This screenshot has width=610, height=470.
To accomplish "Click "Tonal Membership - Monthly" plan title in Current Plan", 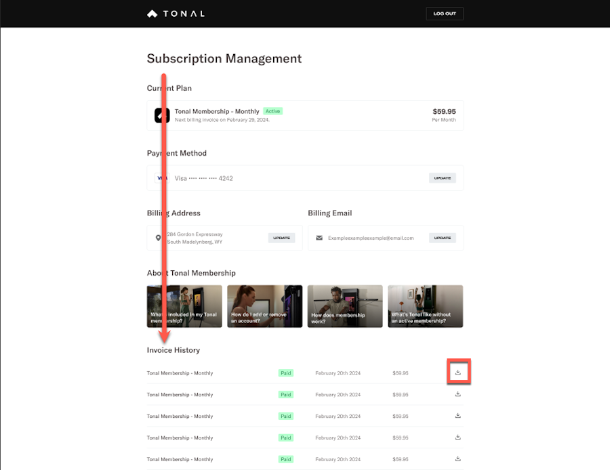I will (217, 112).
